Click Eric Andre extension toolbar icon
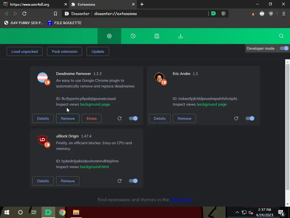 pyautogui.click(x=253, y=14)
